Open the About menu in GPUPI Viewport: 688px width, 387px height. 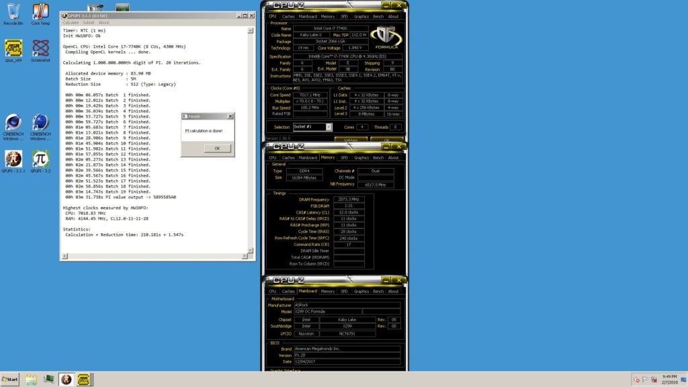[103, 22]
